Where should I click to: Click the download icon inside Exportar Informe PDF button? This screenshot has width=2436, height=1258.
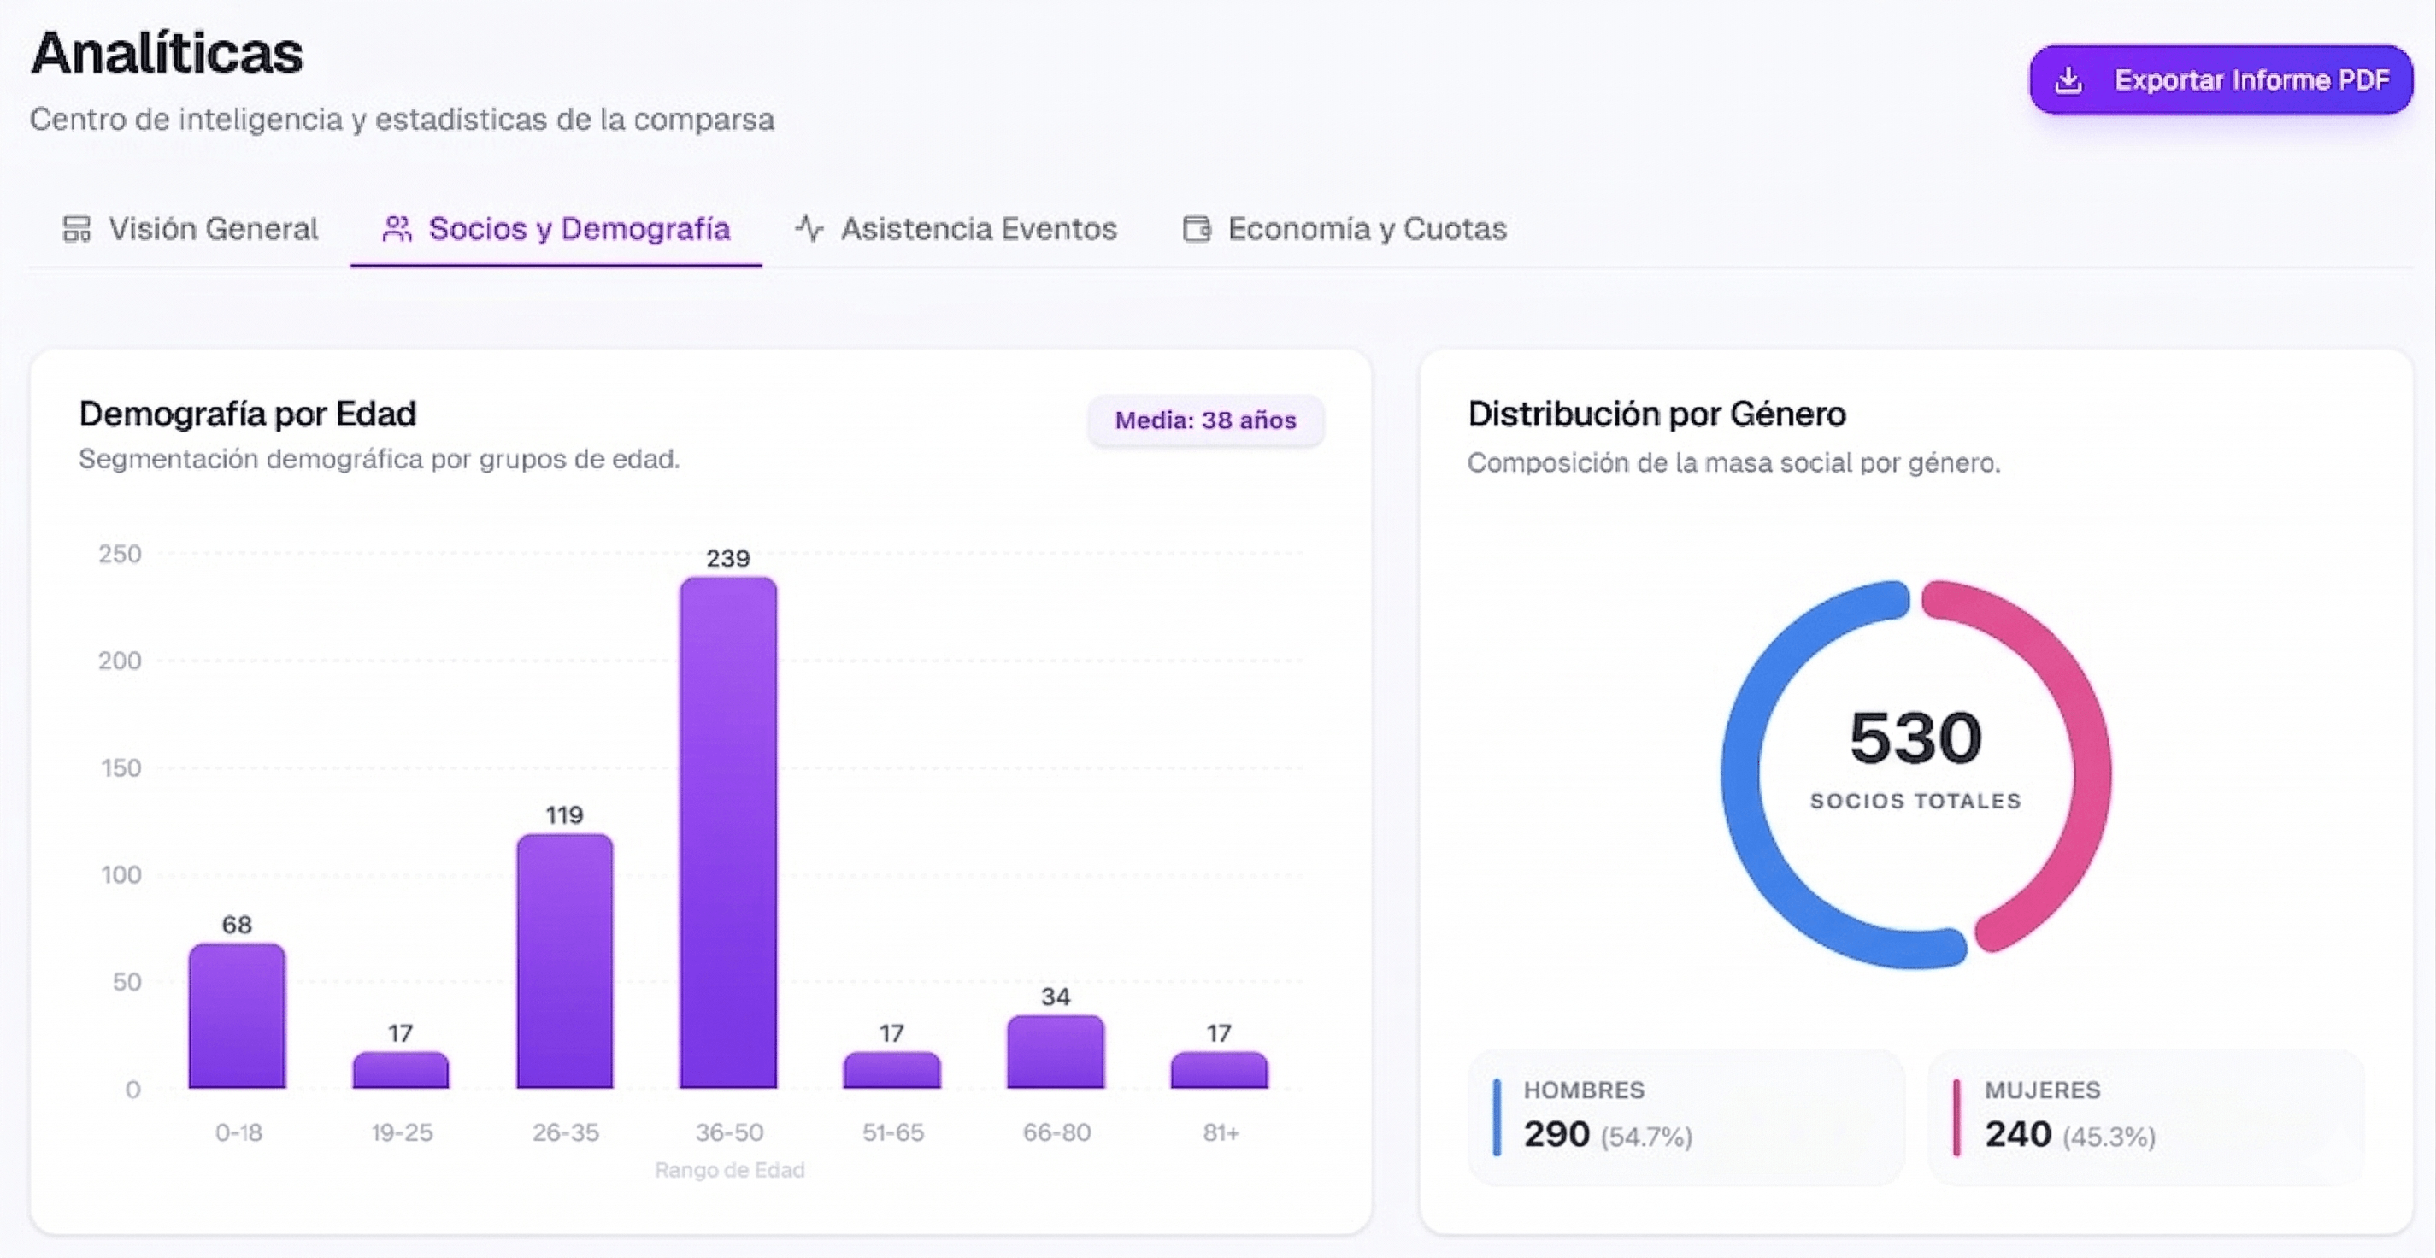coord(2069,80)
